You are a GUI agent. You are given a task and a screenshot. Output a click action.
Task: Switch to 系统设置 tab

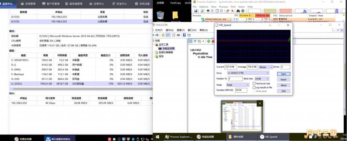142,4
